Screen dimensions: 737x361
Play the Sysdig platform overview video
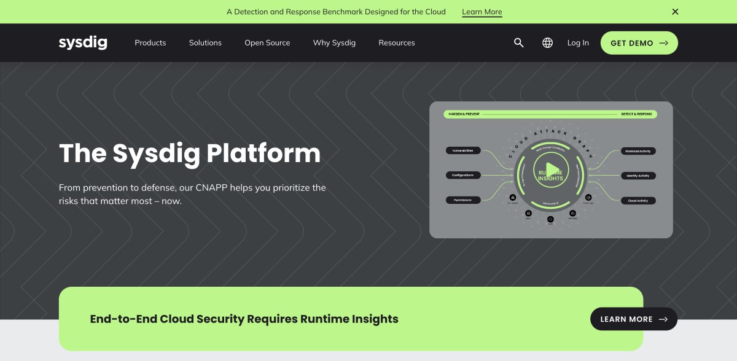pyautogui.click(x=552, y=170)
